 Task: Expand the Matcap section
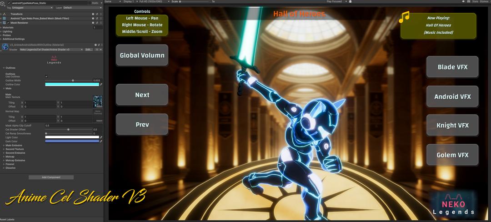point(10,156)
